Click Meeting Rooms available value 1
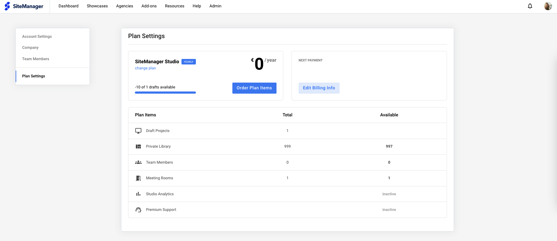The height and width of the screenshot is (241, 557). 389,178
